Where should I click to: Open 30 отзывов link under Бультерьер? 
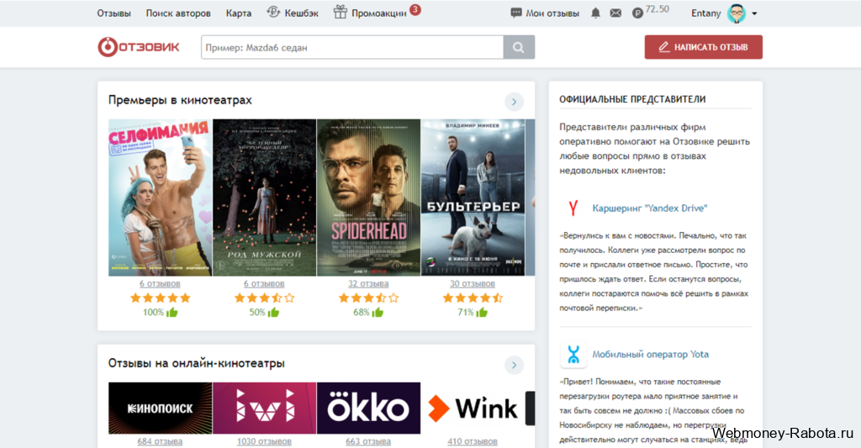(473, 284)
